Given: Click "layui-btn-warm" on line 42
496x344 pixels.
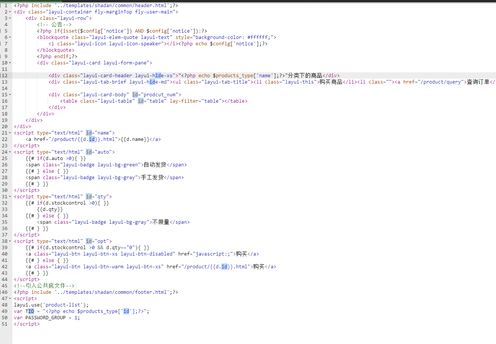Looking at the screenshot, I should click(103, 267).
